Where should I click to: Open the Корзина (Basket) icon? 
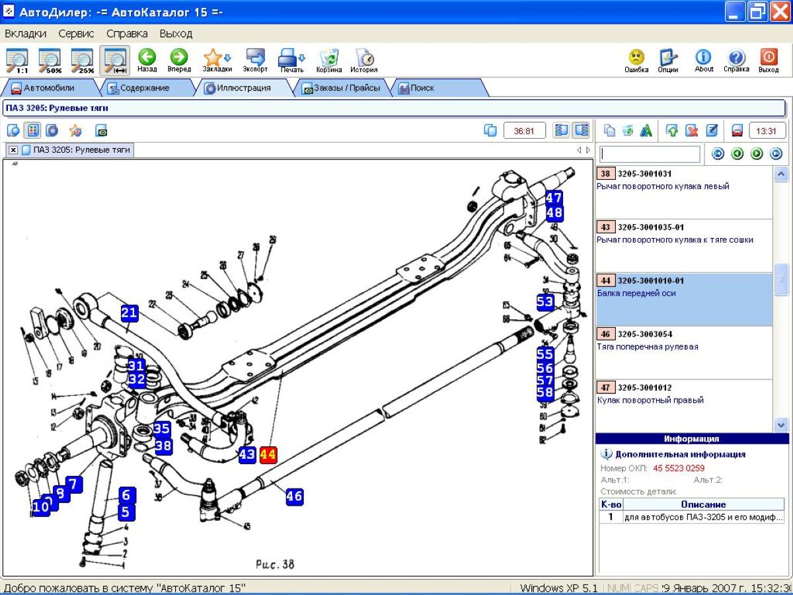(x=328, y=59)
